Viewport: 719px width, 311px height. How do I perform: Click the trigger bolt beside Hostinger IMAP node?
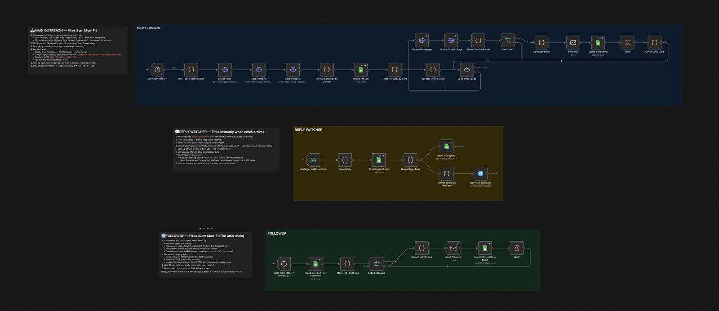303,160
